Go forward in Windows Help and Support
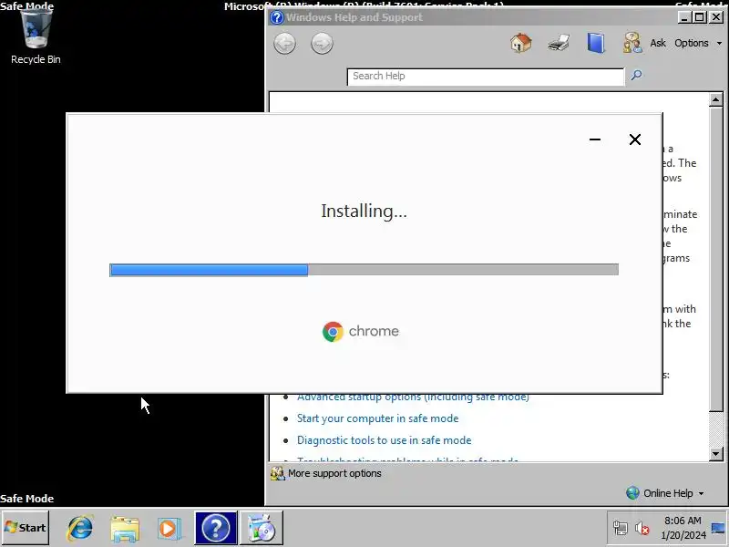 click(x=322, y=44)
